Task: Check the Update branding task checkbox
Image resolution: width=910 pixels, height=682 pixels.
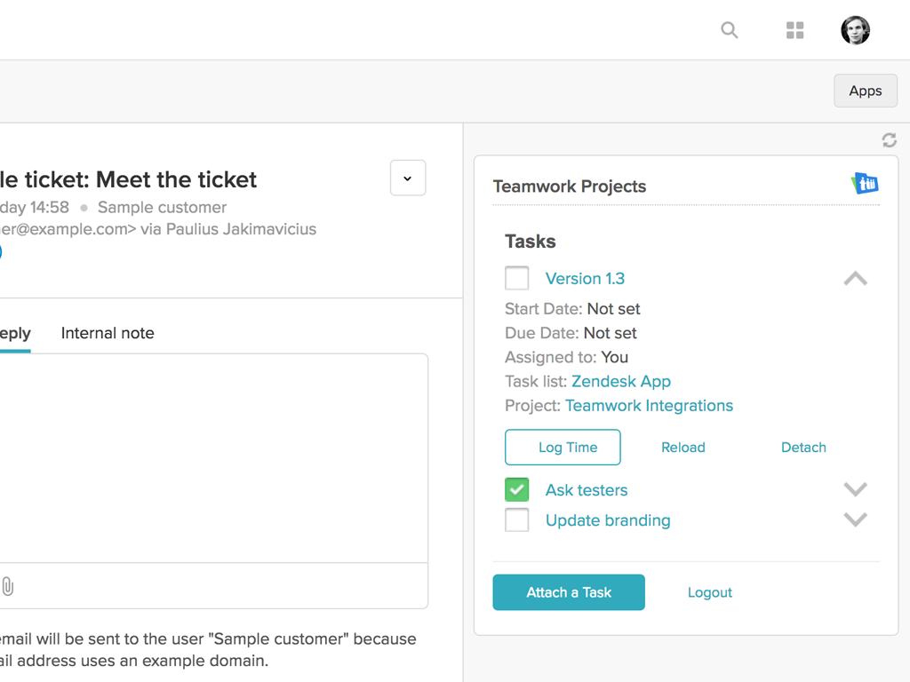Action: tap(516, 520)
